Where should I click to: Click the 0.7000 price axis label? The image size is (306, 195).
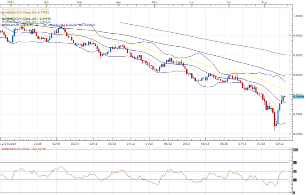tap(298, 134)
